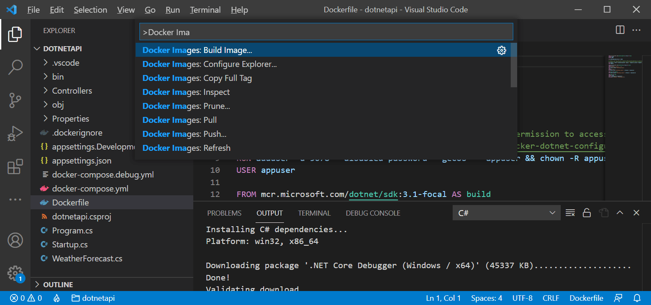Configure keybinding gear for Build Image command

pos(501,50)
